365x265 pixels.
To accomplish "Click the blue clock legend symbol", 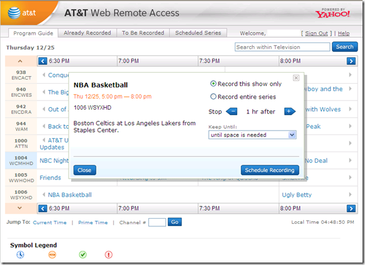I will pyautogui.click(x=20, y=255).
